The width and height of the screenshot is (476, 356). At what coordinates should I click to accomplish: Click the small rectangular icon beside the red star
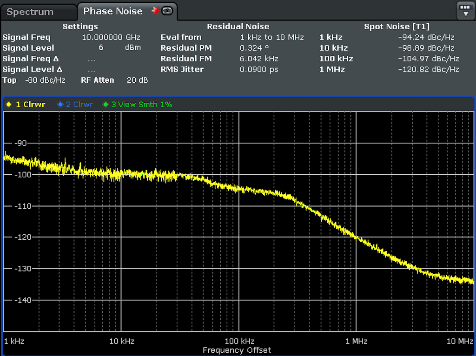[167, 11]
